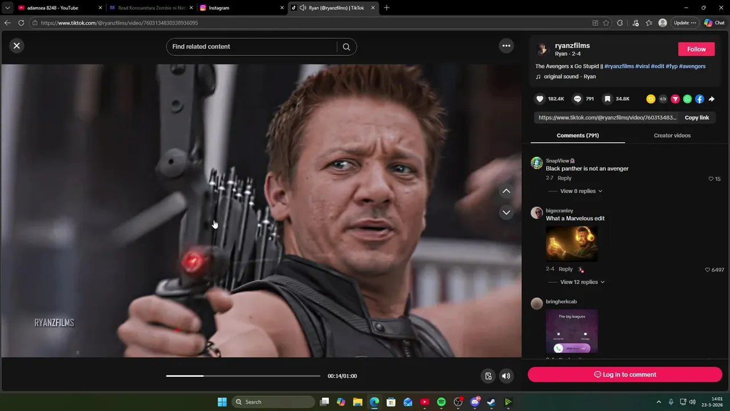Reply to bigecranley's comment
The height and width of the screenshot is (411, 730).
[x=566, y=269]
